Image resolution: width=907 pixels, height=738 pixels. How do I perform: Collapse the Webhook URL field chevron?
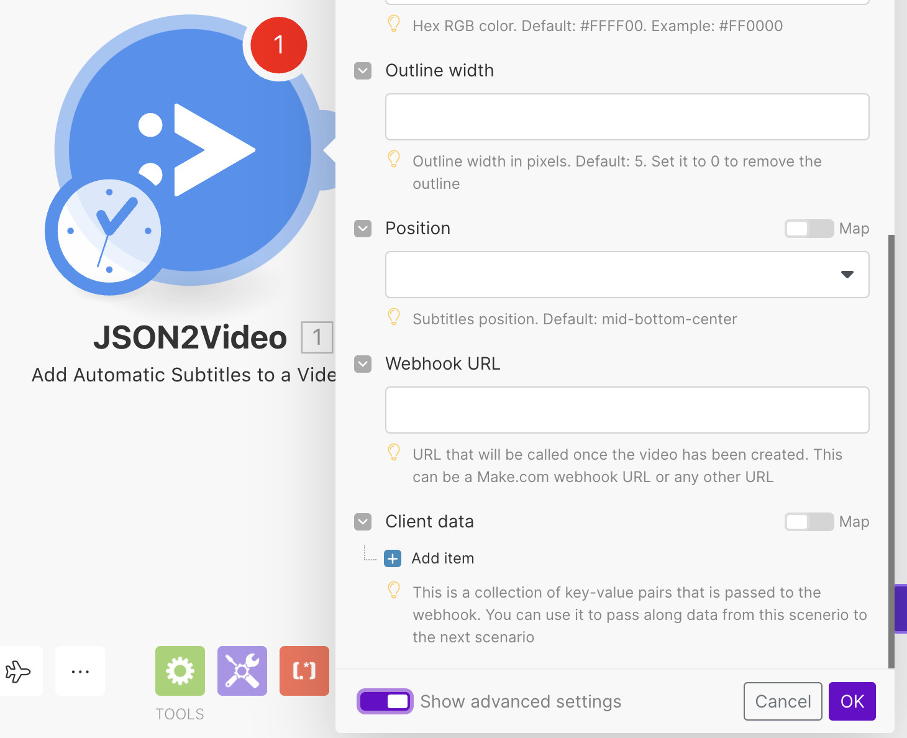coord(363,364)
